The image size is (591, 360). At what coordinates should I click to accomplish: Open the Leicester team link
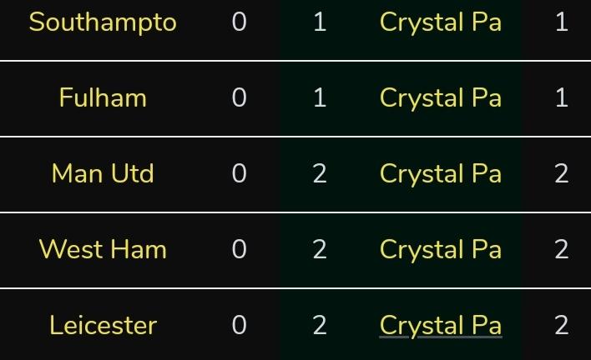click(x=103, y=325)
